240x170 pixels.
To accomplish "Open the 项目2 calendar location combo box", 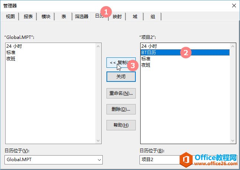I will click(160, 160).
